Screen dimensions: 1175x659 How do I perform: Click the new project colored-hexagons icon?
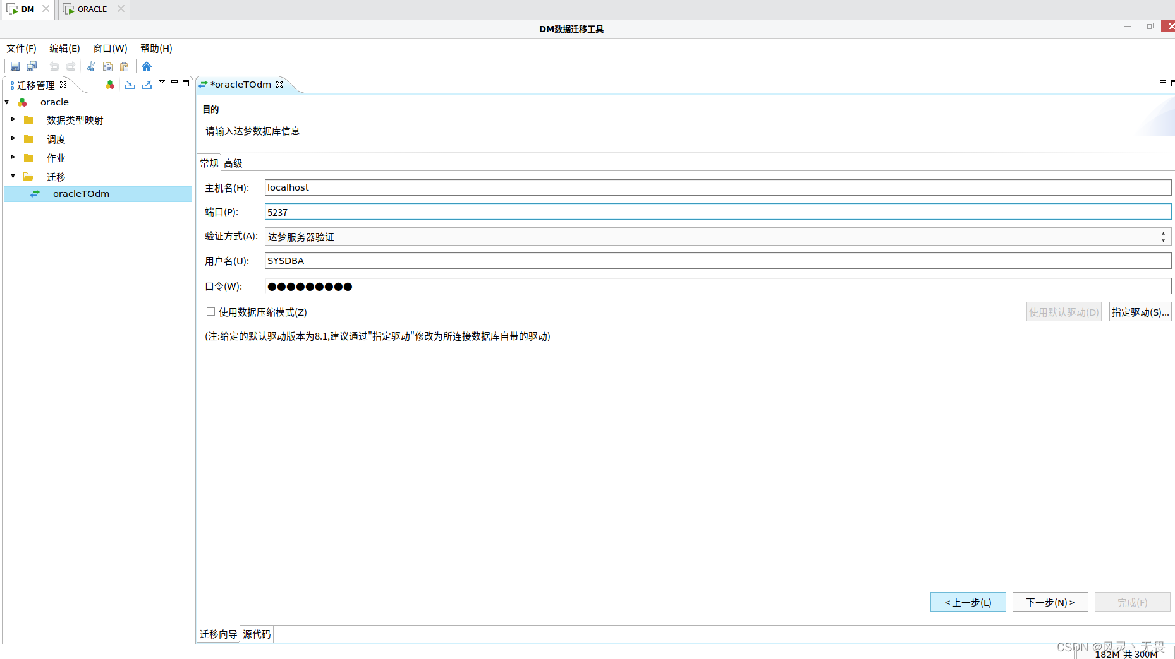110,85
